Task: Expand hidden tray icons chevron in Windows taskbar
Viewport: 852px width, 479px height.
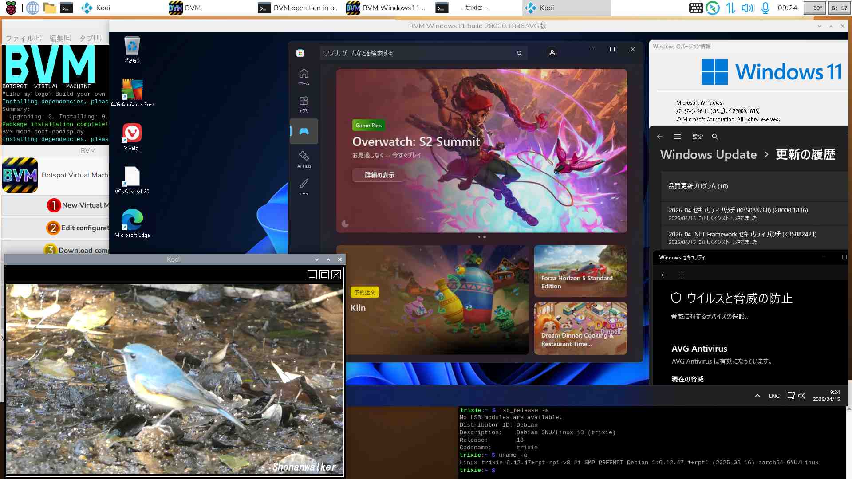Action: pos(757,396)
